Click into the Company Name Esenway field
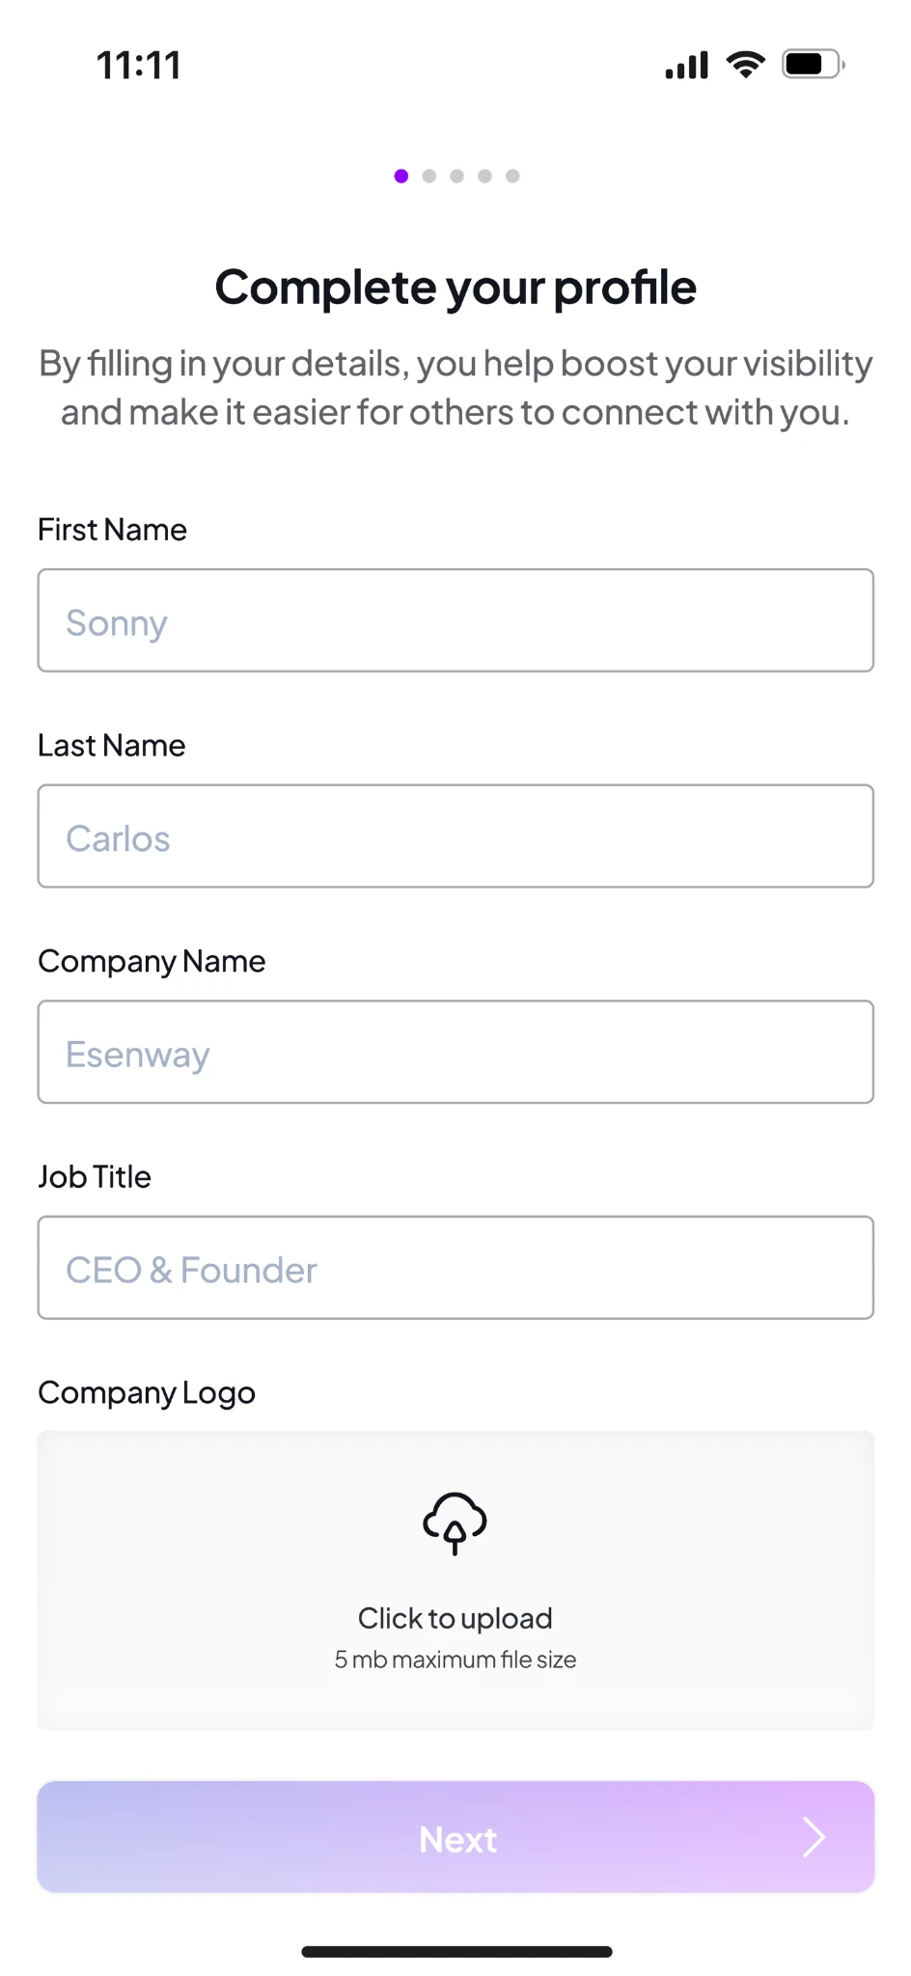 pyautogui.click(x=455, y=1052)
